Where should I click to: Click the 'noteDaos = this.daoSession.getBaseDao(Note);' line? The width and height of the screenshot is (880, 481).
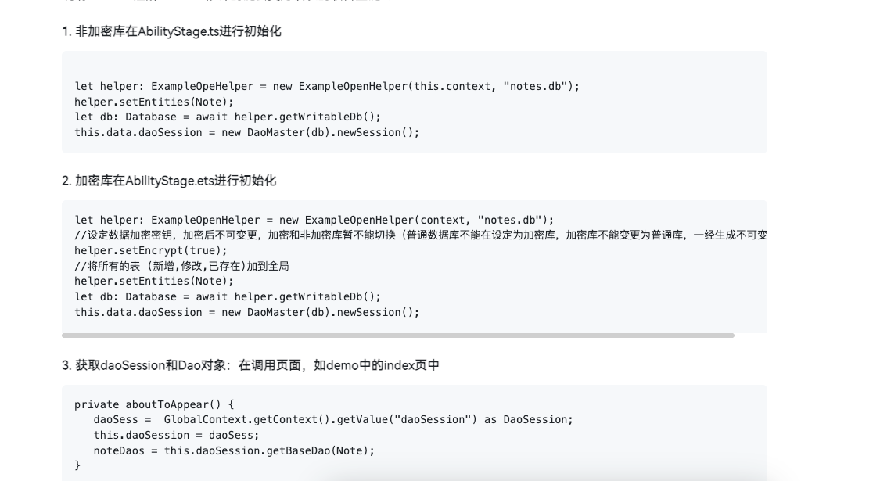pos(234,450)
